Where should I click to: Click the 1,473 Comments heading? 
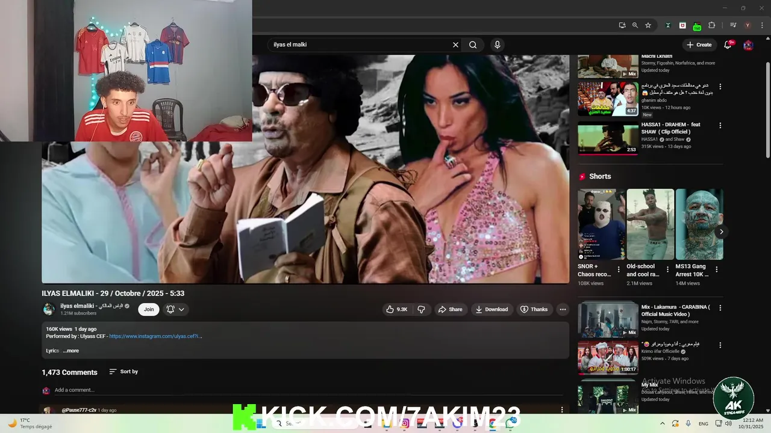69,372
